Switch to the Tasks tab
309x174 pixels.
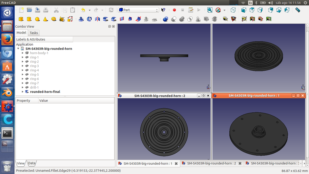click(x=34, y=33)
